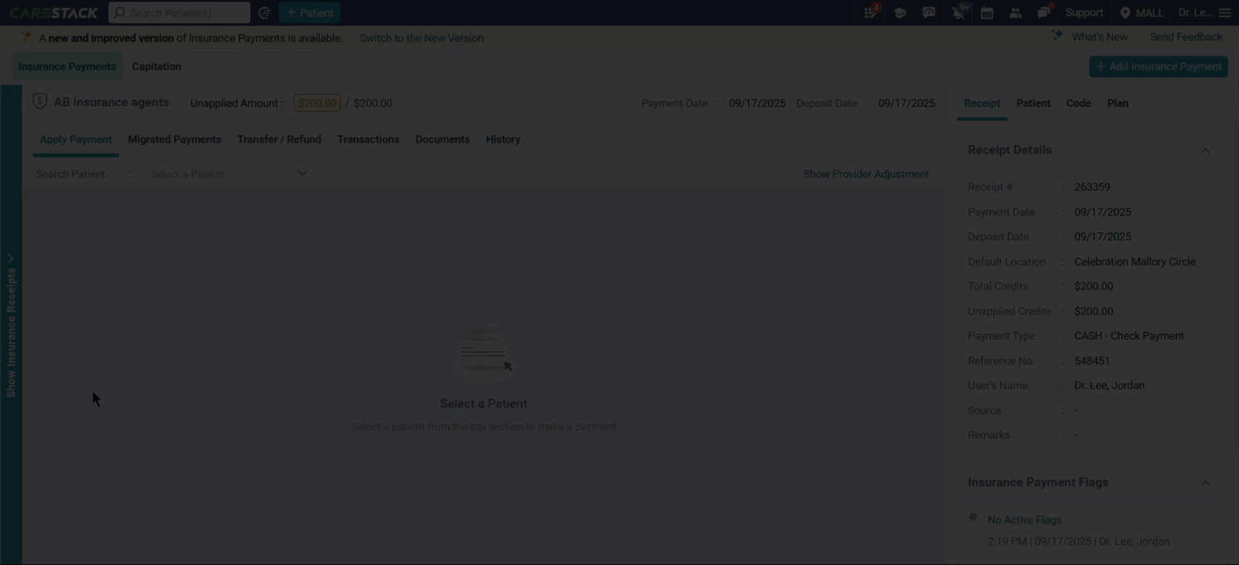Open the muted bell notifications icon
Screen dimensions: 1239x565
[x=958, y=13]
